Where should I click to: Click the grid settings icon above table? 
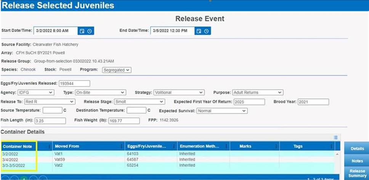(335, 137)
